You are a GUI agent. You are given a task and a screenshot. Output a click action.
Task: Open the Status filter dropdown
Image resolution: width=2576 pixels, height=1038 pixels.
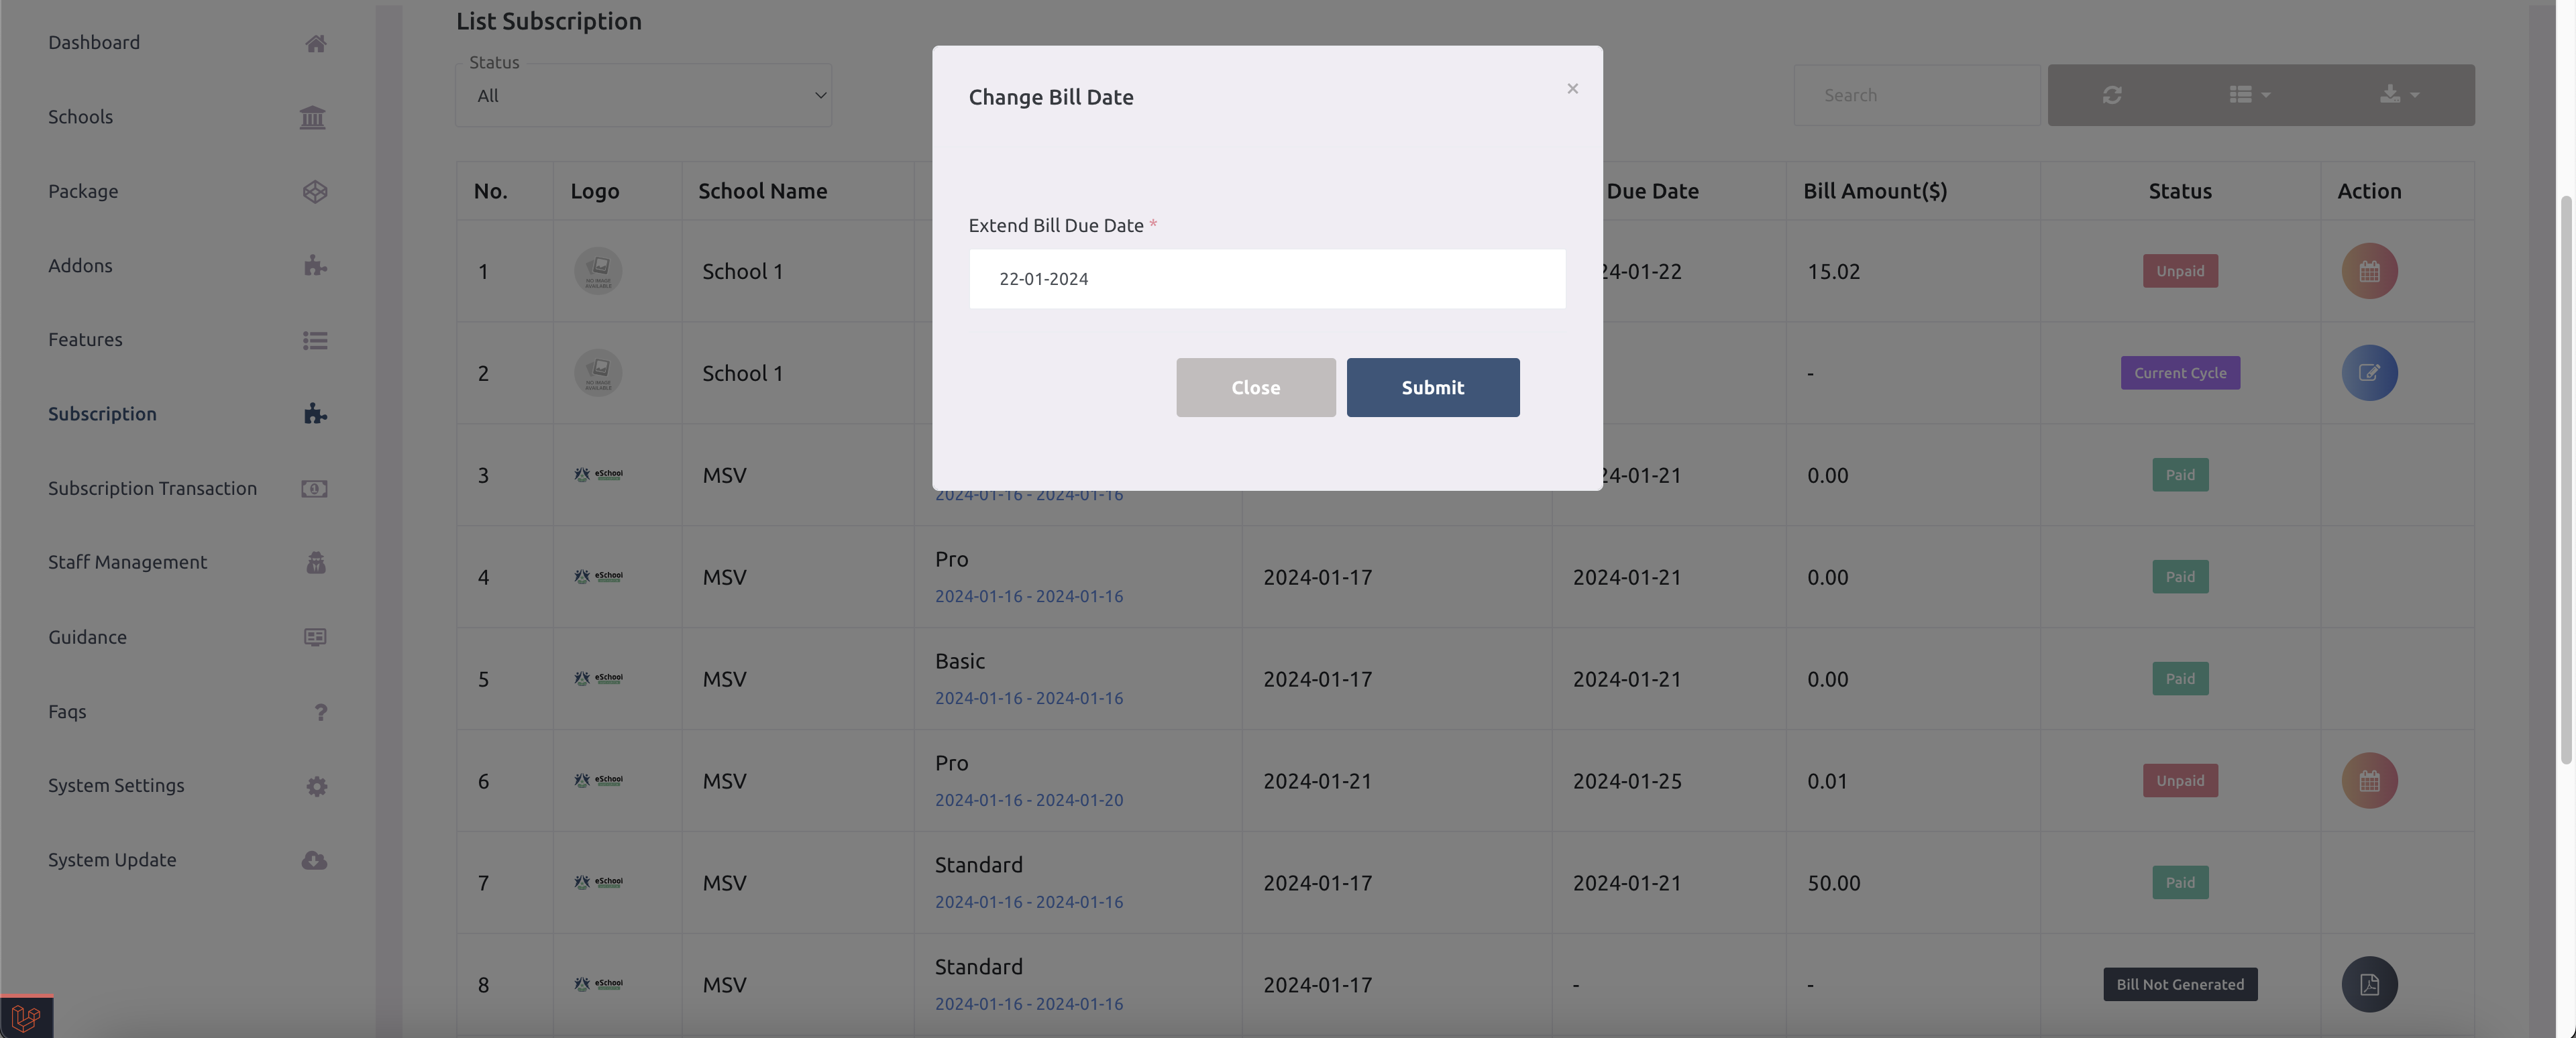(643, 96)
